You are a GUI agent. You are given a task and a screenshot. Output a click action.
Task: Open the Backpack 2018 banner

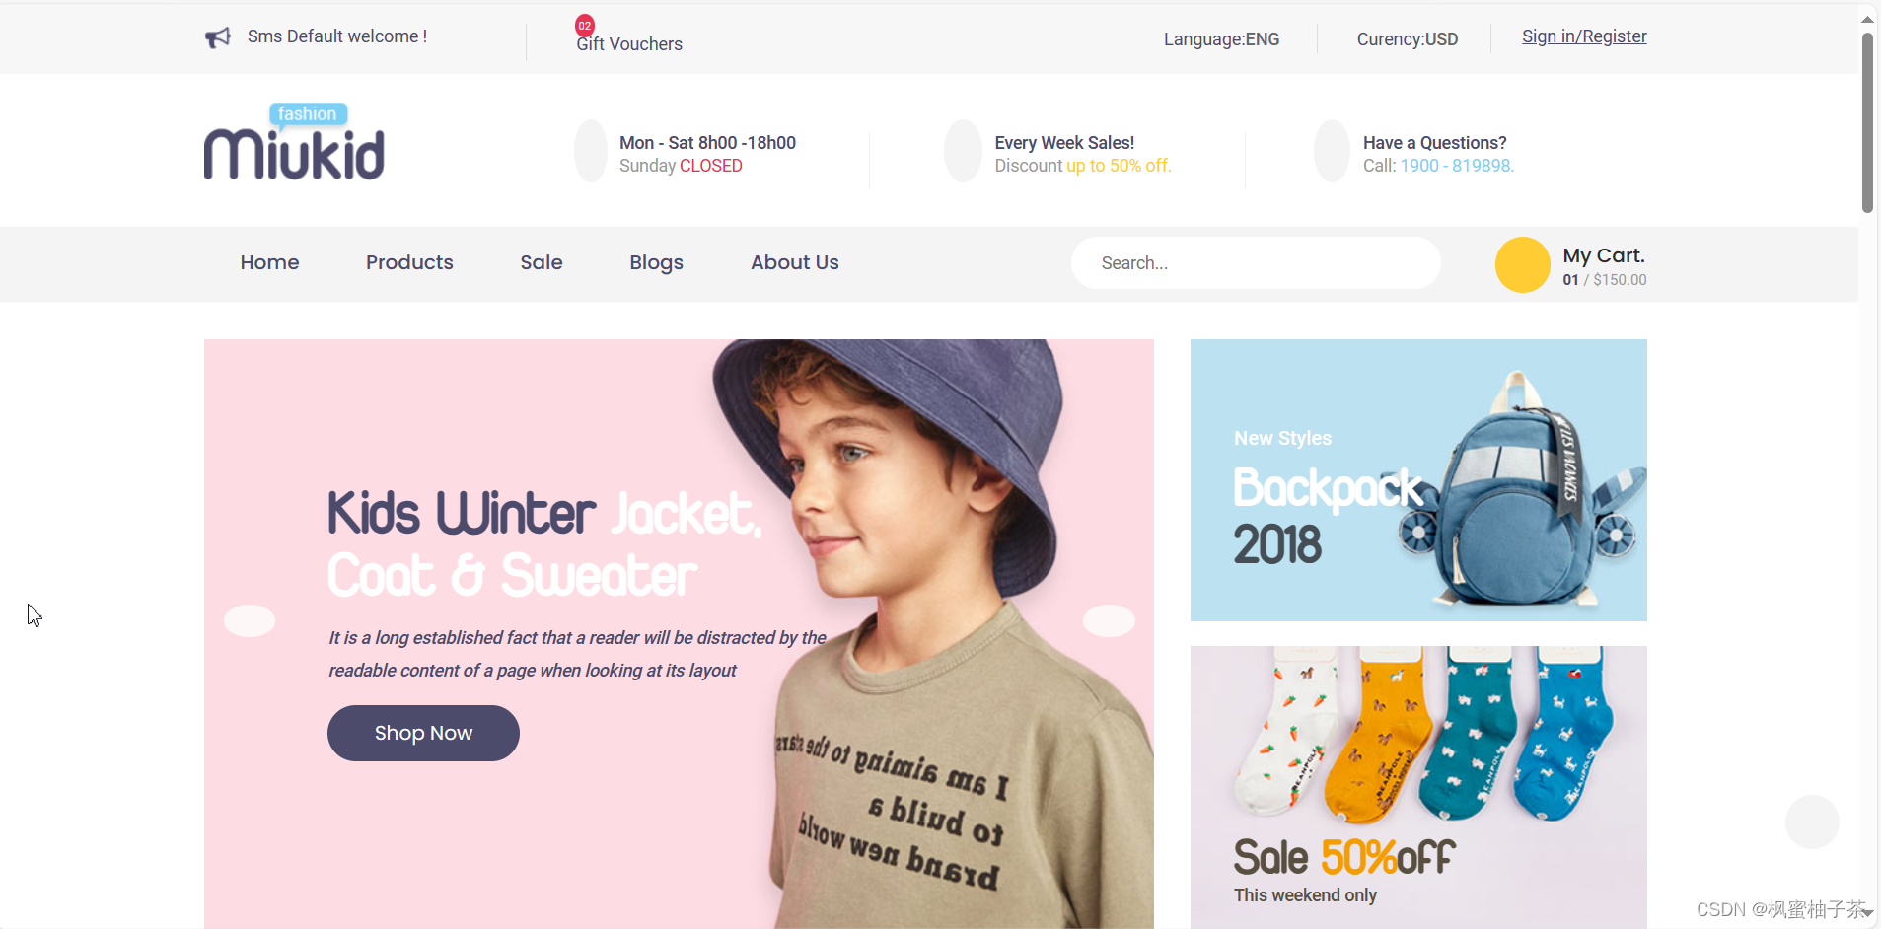tap(1418, 480)
